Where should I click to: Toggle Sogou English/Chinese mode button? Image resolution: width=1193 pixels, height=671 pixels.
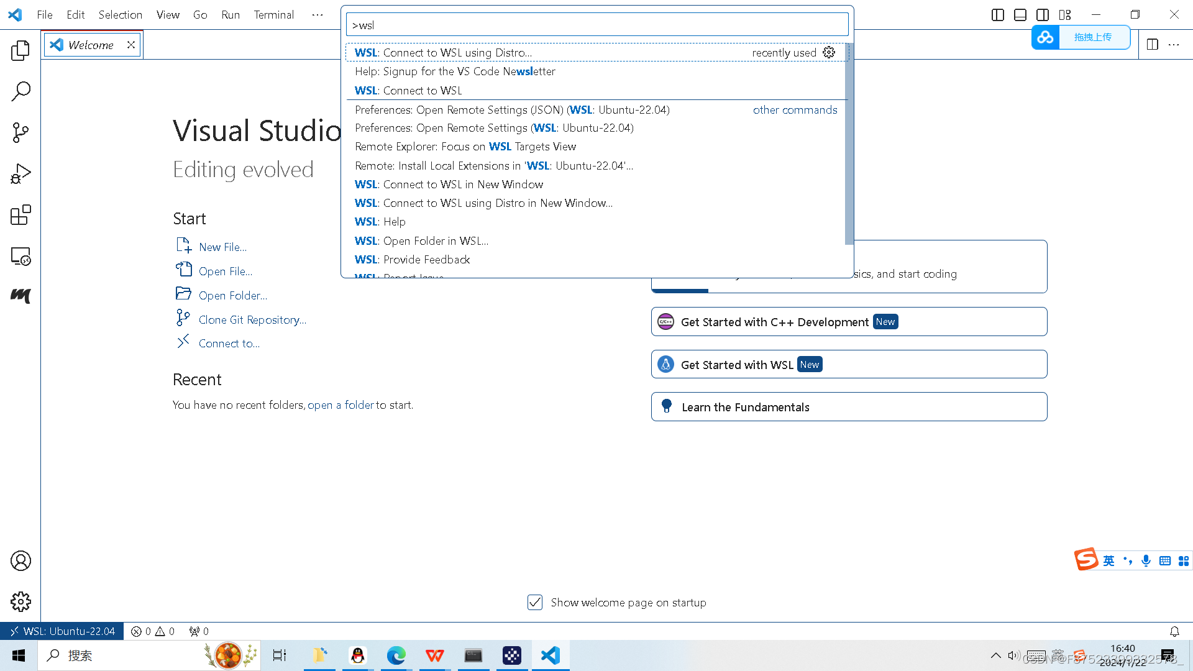tap(1109, 561)
